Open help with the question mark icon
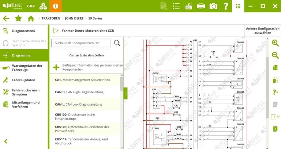281x149 pixels. pos(226,6)
